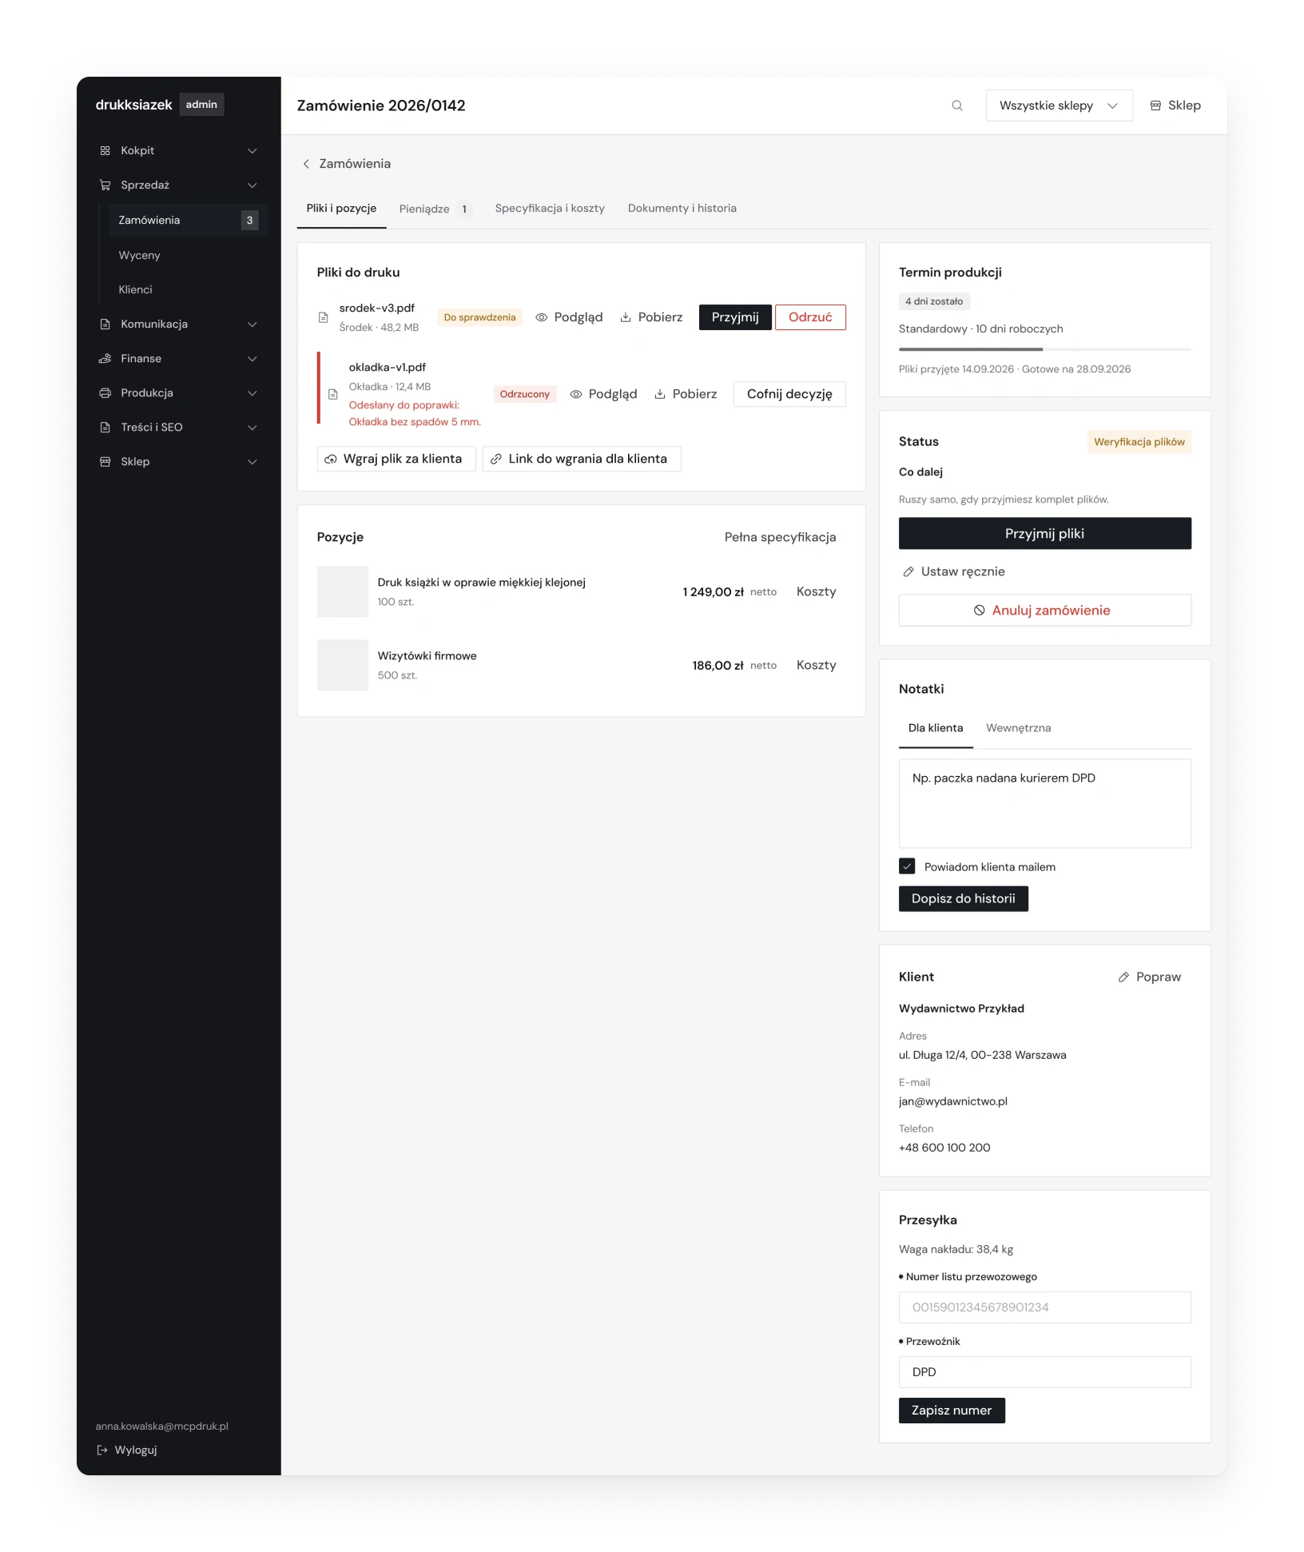
Task: Uncheck Powiadom klienta mailem checkbox
Action: pos(907,866)
